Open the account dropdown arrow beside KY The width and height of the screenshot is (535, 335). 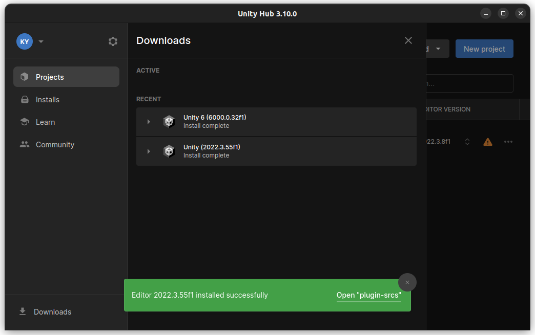[41, 41]
